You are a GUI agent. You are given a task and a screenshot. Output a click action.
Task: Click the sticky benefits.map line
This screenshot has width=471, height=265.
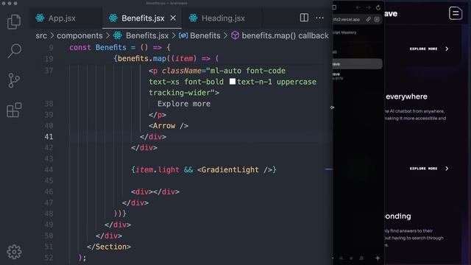pos(166,59)
